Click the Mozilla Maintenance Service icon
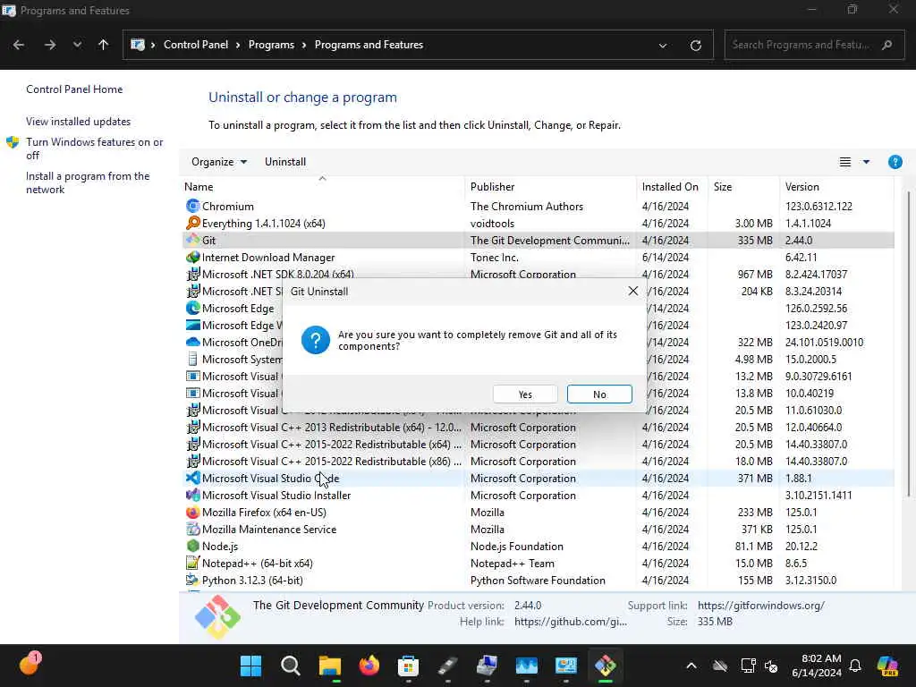The width and height of the screenshot is (916, 687). [x=193, y=529]
